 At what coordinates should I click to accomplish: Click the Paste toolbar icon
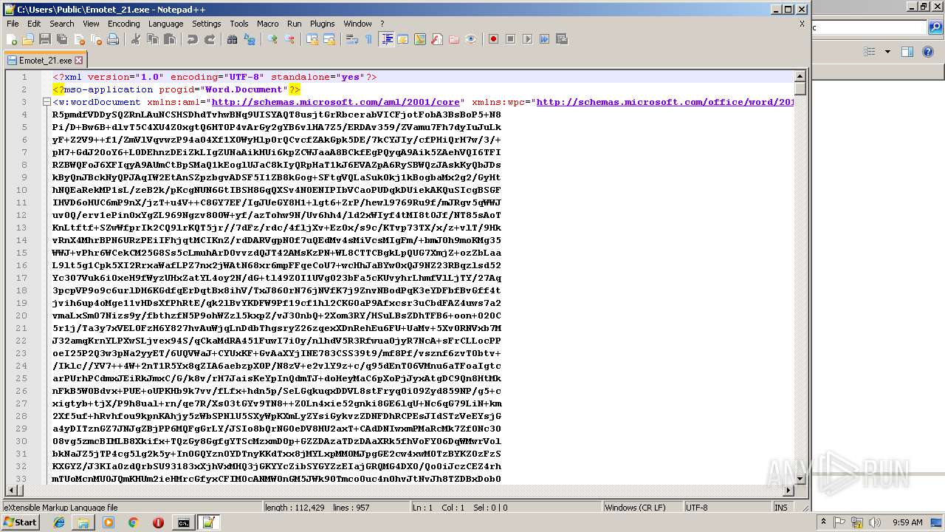[170, 39]
